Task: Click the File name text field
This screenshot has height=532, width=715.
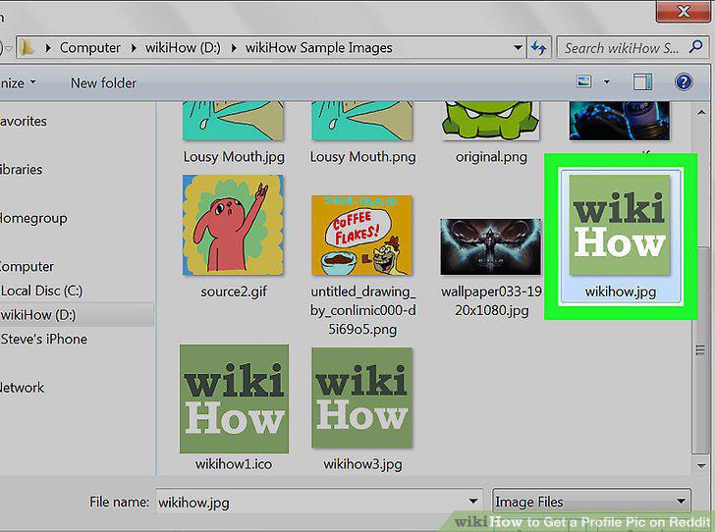Action: [x=311, y=502]
